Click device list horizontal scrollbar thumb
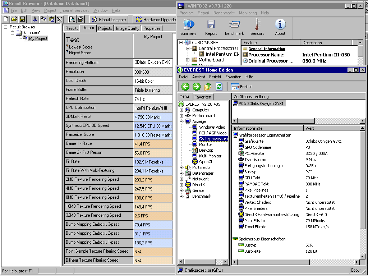Image resolution: width=368 pixels, height=276 pixels. tap(276, 121)
